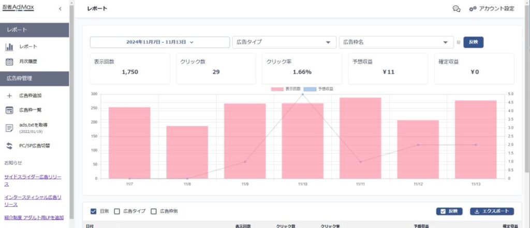
Task: Open the date range dropdown
Action: click(159, 42)
